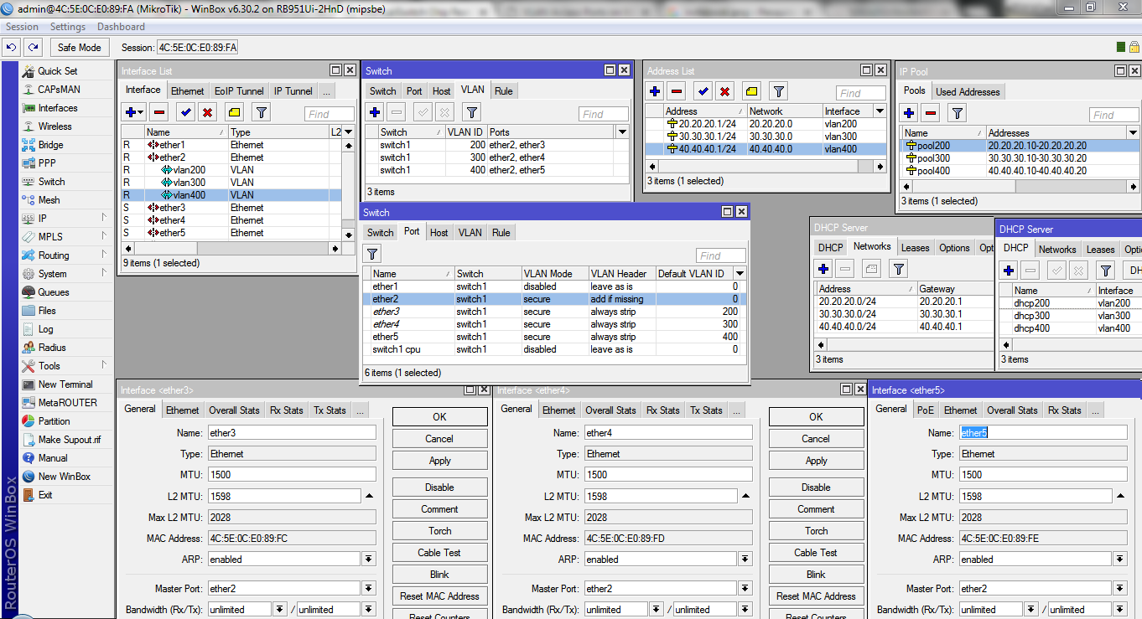The width and height of the screenshot is (1142, 619).
Task: Click the Undo arrow in top toolbar
Action: click(x=12, y=48)
